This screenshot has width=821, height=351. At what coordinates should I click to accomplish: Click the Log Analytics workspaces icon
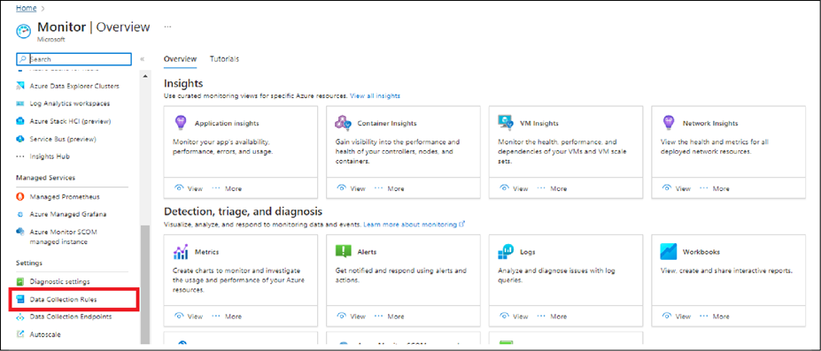click(20, 103)
